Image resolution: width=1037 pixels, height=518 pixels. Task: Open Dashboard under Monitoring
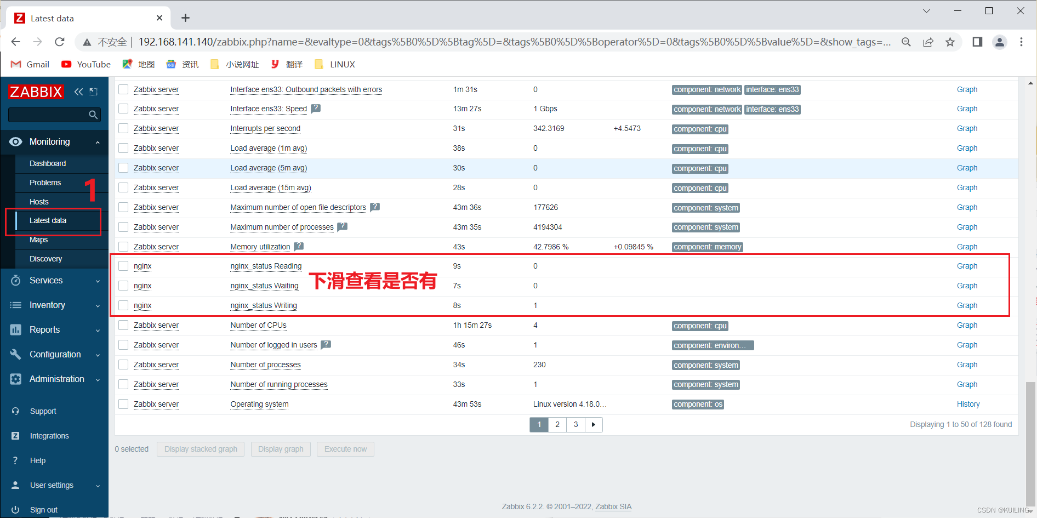pos(48,163)
